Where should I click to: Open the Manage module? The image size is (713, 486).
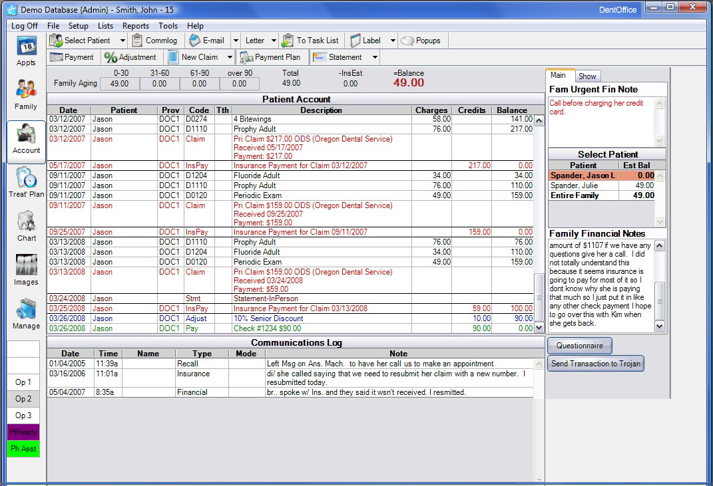point(26,314)
